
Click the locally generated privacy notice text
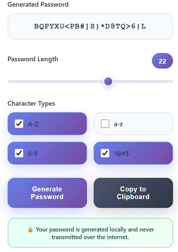pos(95,233)
